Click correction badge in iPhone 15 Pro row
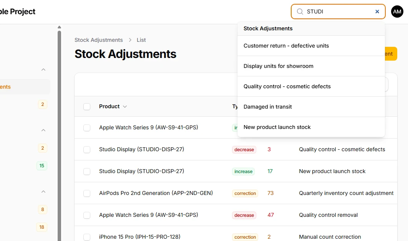Image resolution: width=408 pixels, height=241 pixels. tap(245, 237)
